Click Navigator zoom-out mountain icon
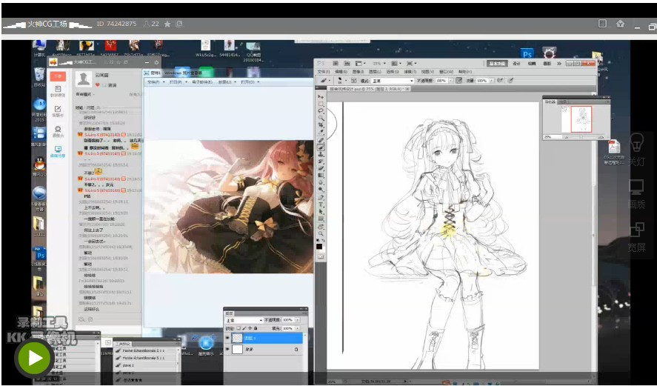 point(567,138)
